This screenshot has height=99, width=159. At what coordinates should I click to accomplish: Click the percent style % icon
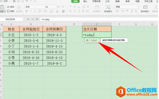point(123,11)
